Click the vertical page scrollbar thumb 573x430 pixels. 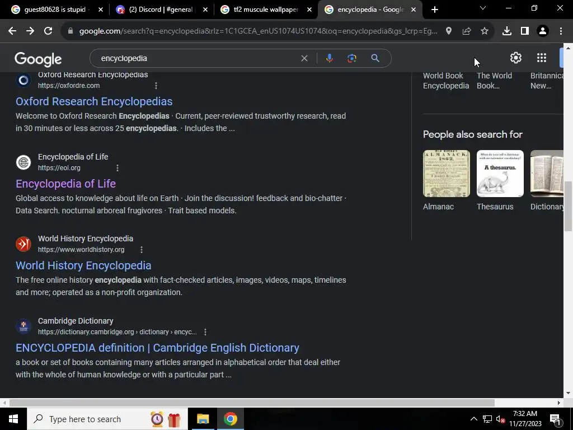[x=568, y=207]
